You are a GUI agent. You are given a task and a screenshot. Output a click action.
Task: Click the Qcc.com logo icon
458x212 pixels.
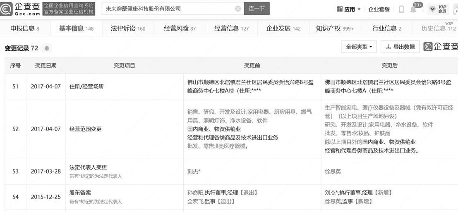(7, 9)
